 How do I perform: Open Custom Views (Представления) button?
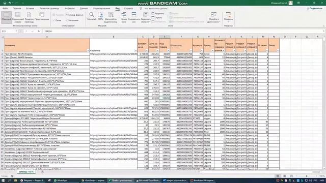[x=42, y=16]
